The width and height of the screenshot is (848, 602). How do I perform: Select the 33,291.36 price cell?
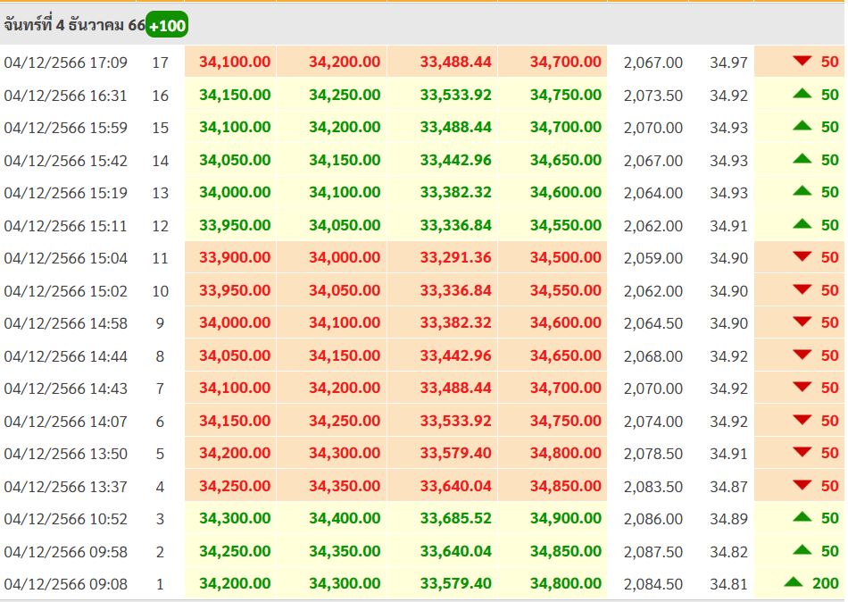pyautogui.click(x=455, y=258)
